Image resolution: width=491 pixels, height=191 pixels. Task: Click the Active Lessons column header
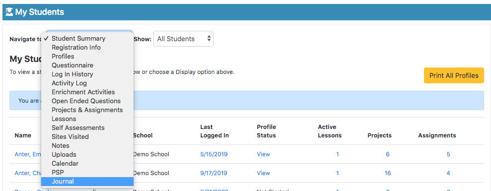tap(330, 131)
